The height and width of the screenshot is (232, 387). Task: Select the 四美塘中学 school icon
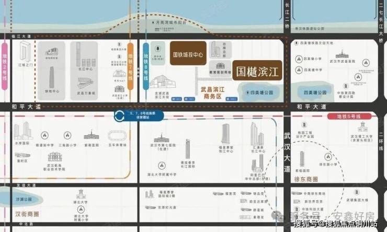[x=299, y=70]
